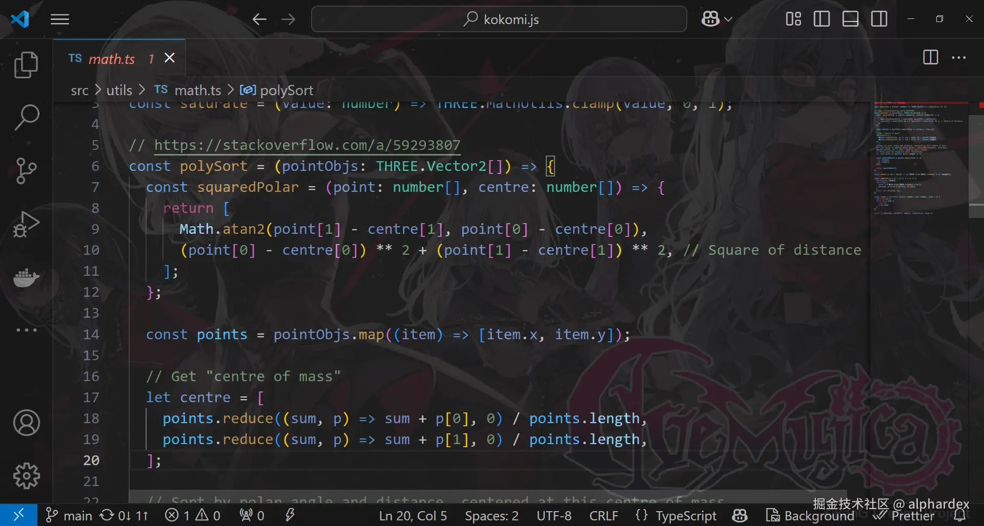Open the Explorer view in activity bar
This screenshot has width=984, height=526.
click(26, 65)
